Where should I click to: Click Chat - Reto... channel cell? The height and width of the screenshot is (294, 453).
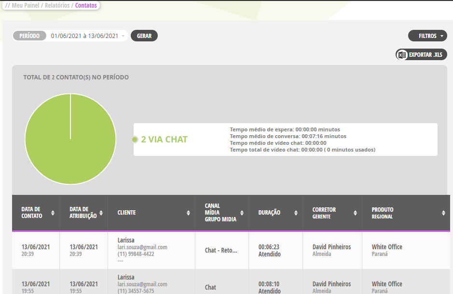tap(221, 251)
